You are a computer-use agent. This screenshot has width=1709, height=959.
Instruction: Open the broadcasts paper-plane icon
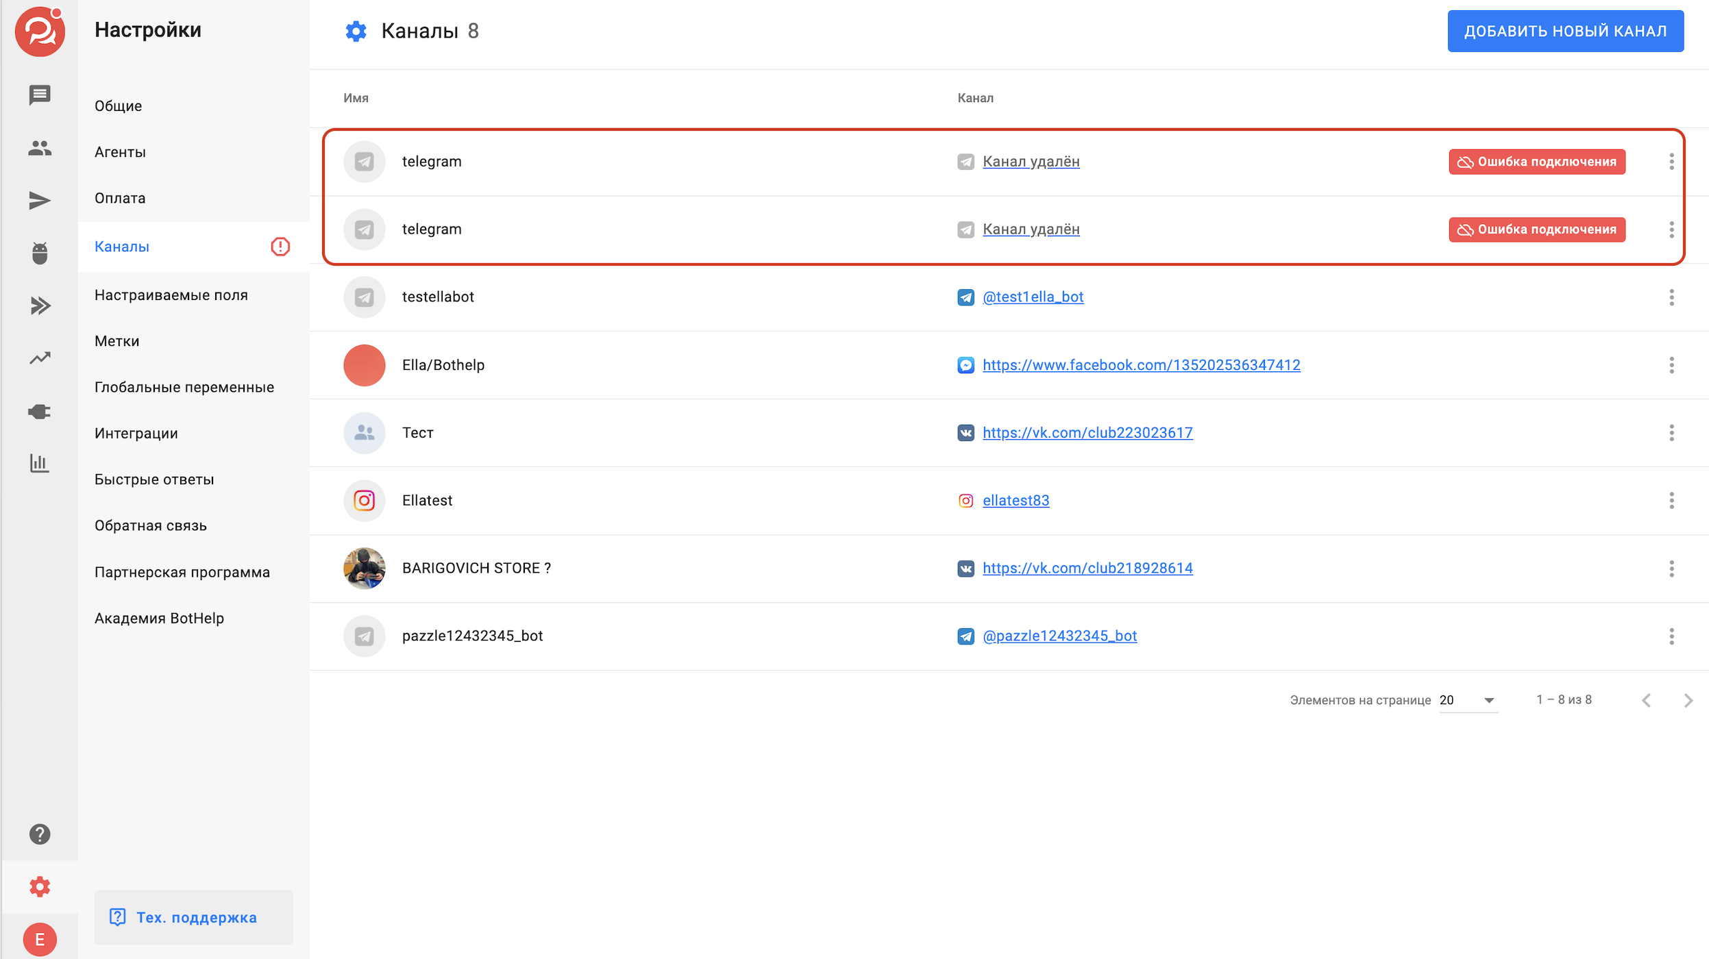[40, 200]
